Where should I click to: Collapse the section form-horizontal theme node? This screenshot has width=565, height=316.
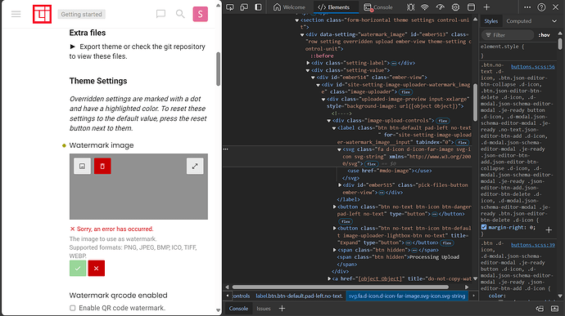coord(297,20)
